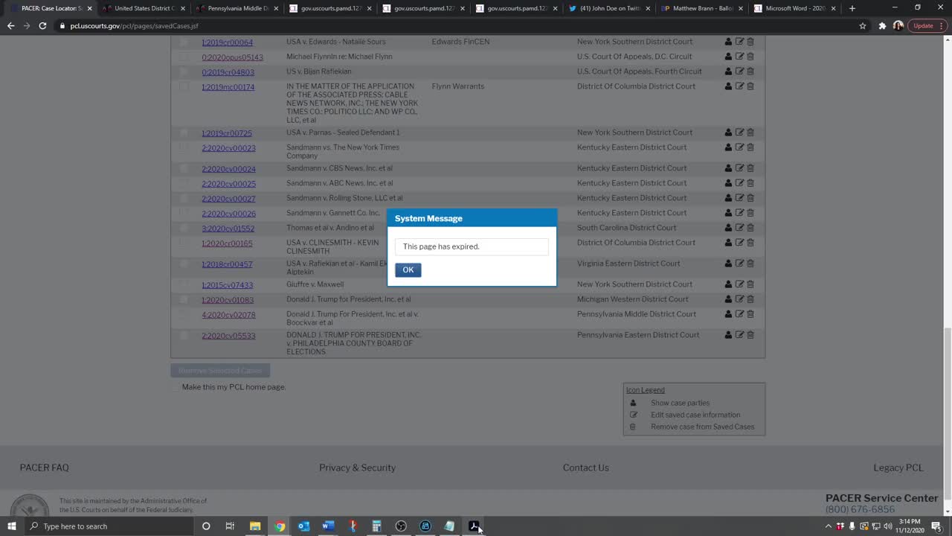952x536 pixels.
Task: Open Windows Task View
Action: coord(230,526)
